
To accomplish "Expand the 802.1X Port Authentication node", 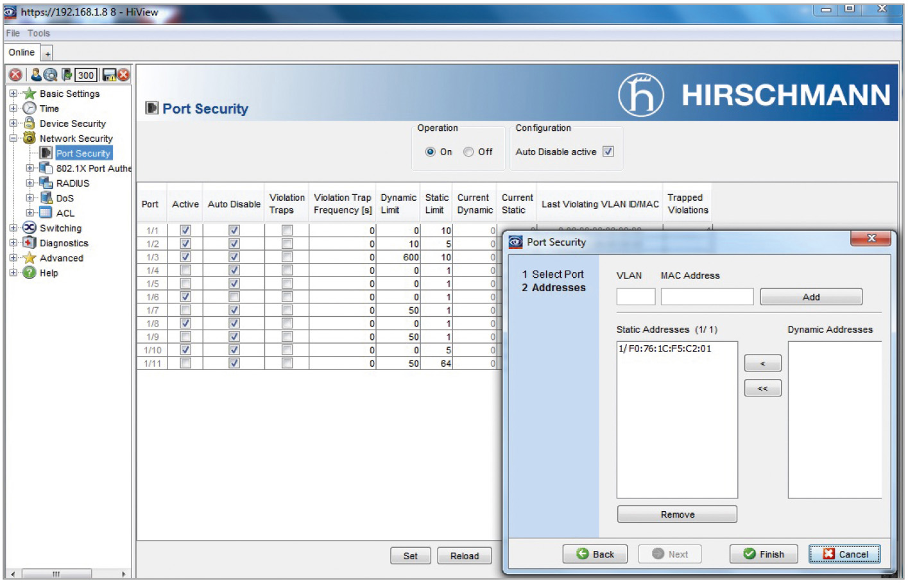I will (30, 168).
